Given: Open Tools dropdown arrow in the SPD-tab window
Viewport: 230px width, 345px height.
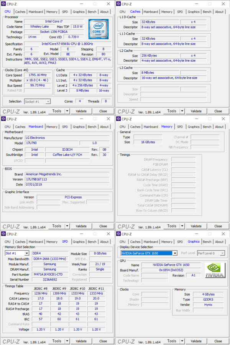Looking at the screenshot, I should point(67,341).
